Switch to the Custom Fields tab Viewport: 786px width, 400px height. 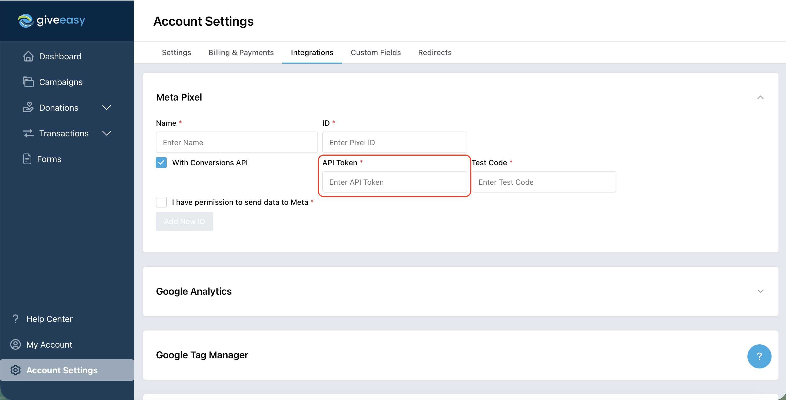(376, 52)
